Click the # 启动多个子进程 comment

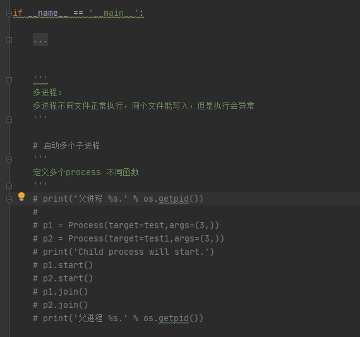(x=66, y=146)
